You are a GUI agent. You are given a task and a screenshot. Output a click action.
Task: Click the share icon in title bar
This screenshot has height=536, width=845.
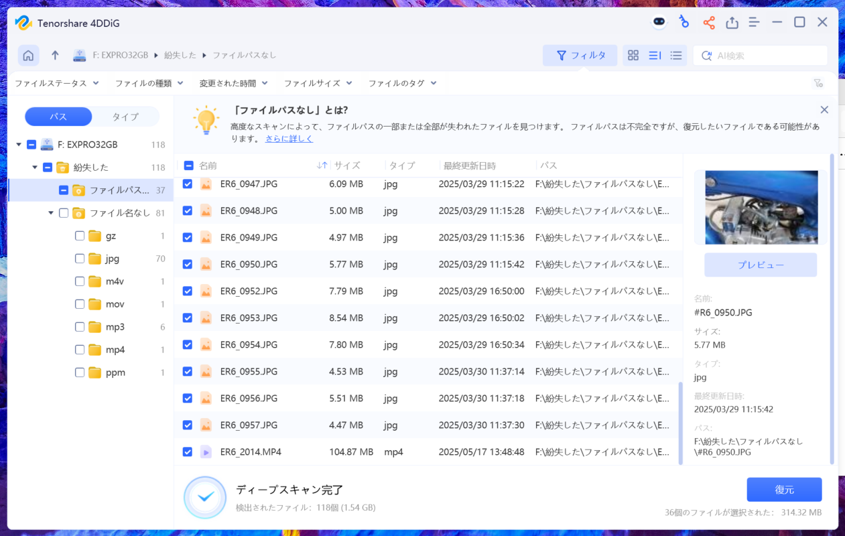pyautogui.click(x=708, y=23)
